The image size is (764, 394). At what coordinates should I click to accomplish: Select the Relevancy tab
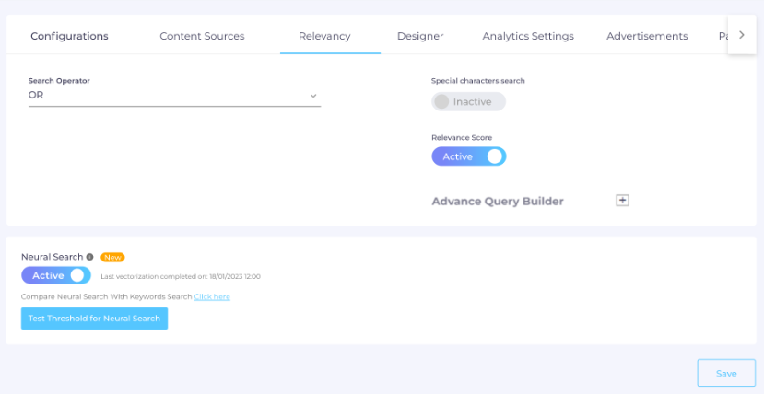point(324,36)
